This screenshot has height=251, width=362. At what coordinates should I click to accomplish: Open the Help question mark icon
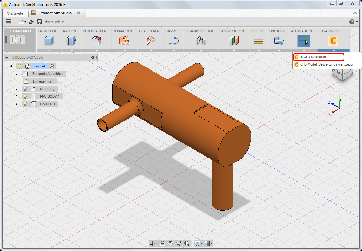click(352, 22)
